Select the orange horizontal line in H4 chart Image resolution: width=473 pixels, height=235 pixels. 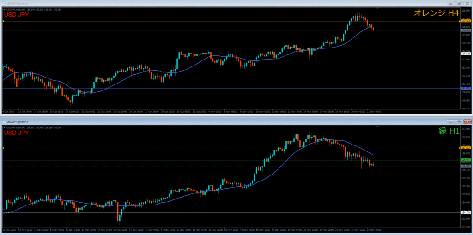pyautogui.click(x=185, y=21)
